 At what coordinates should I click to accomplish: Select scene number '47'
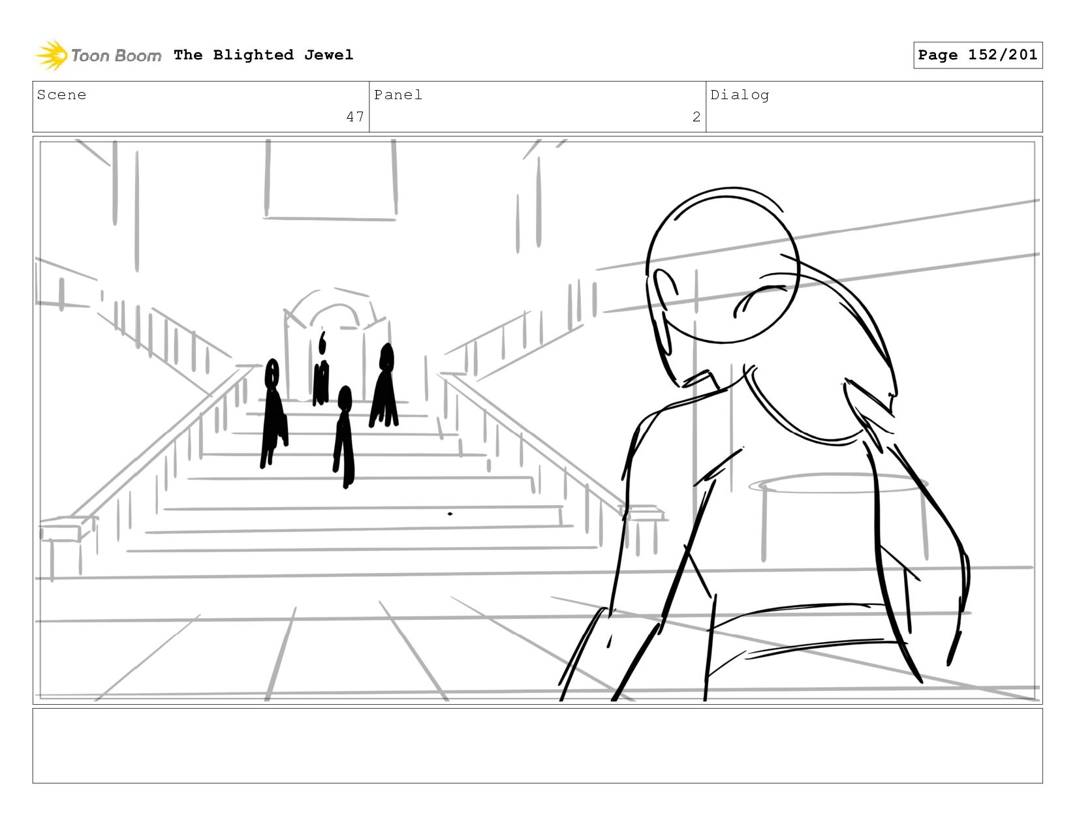tap(355, 117)
